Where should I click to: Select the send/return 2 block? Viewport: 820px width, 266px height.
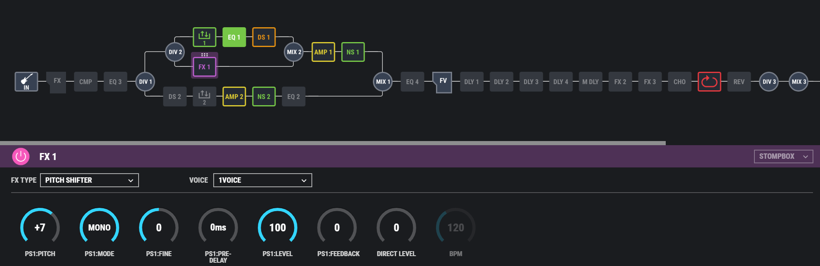coord(205,97)
